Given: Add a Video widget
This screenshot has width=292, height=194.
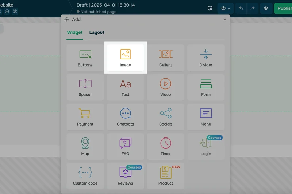Looking at the screenshot, I should point(166,87).
